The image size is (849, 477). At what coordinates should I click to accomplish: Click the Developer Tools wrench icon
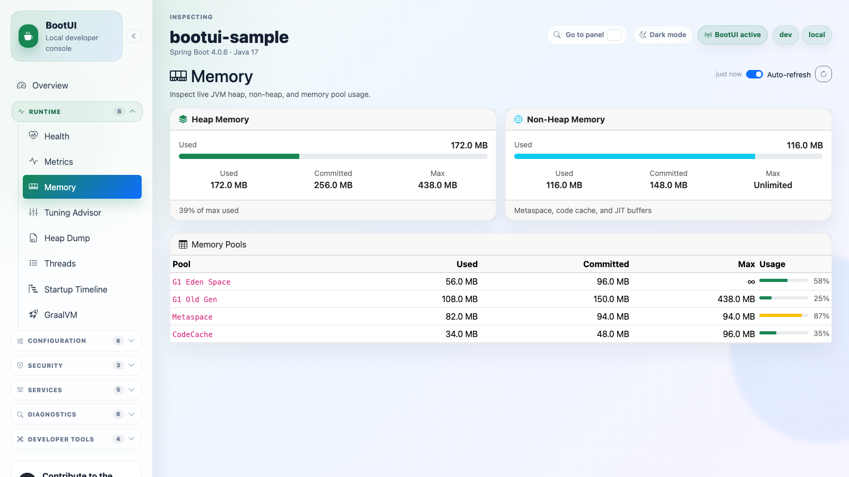point(20,439)
